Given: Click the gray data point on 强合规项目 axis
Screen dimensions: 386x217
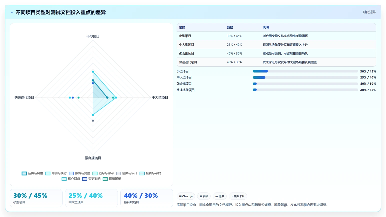Looking at the screenshot, I should coord(93,121).
